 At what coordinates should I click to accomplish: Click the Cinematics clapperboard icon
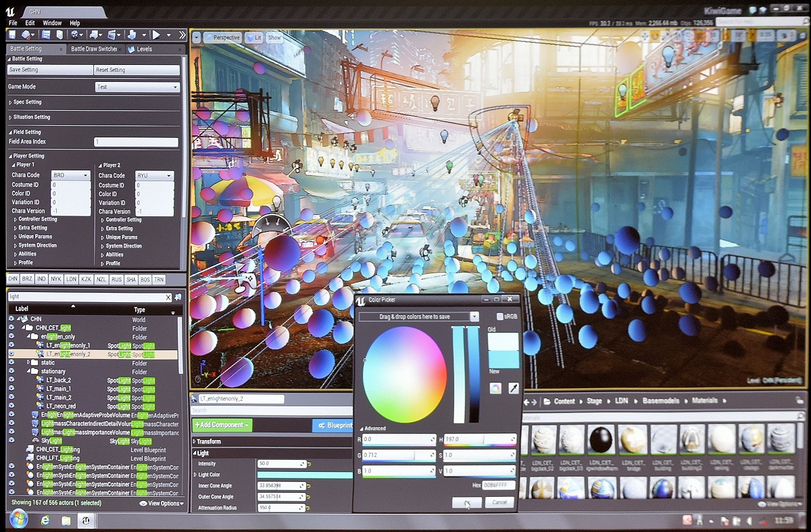[x=112, y=34]
